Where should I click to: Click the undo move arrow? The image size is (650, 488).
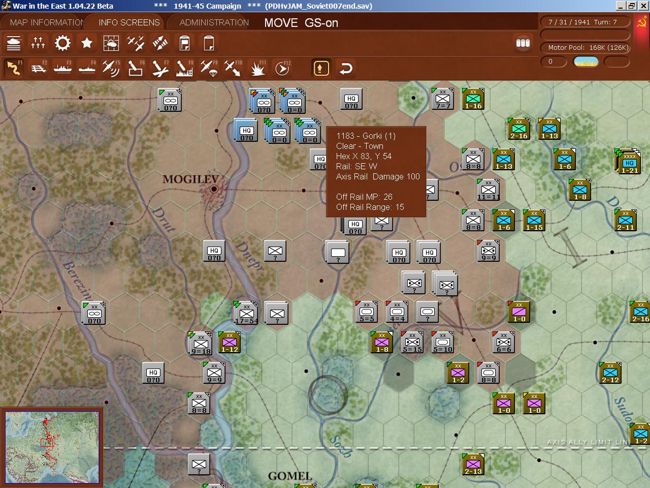pos(346,68)
